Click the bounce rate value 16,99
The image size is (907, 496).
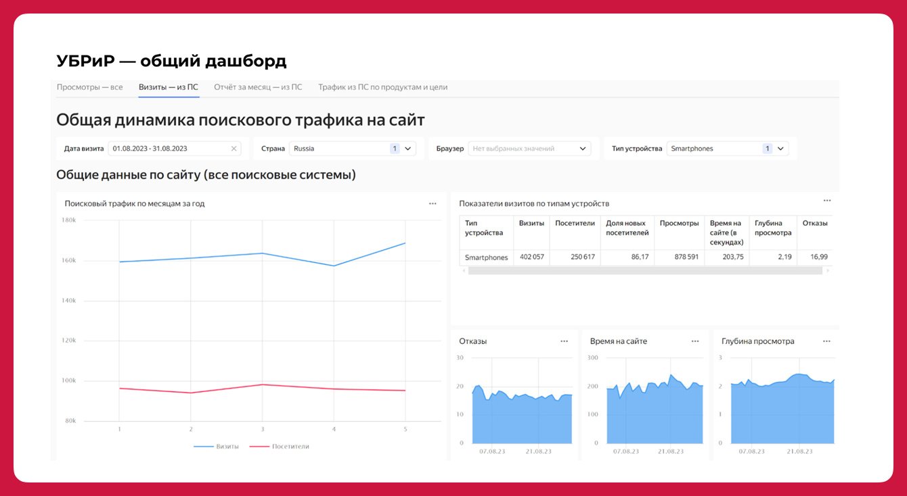pos(819,257)
